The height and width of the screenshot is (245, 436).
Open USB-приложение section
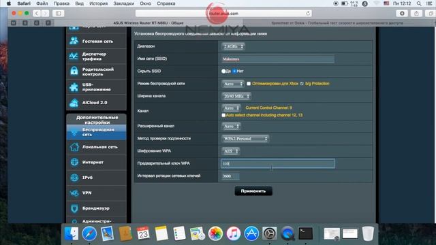(x=96, y=87)
